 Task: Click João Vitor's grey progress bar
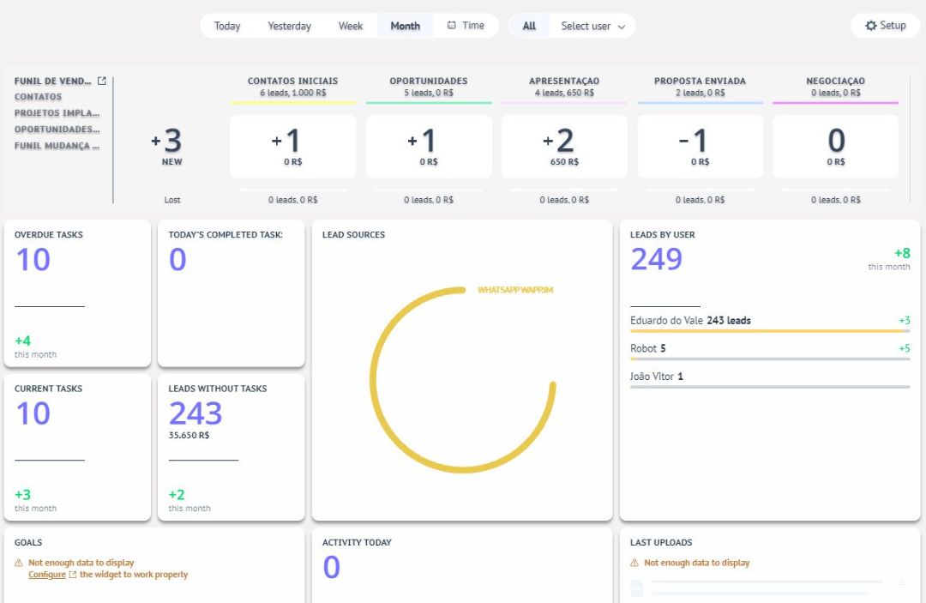tap(770, 387)
